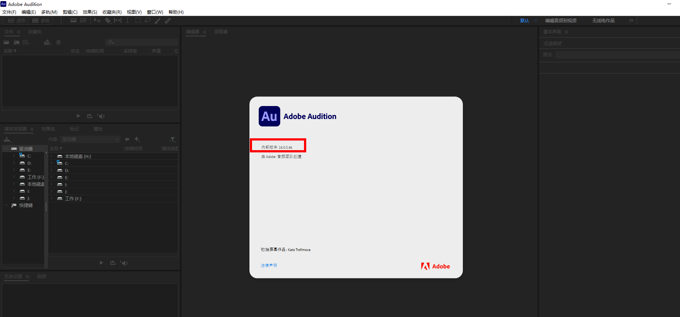Click play button below the Media Browser list
The width and height of the screenshot is (680, 317).
click(101, 263)
